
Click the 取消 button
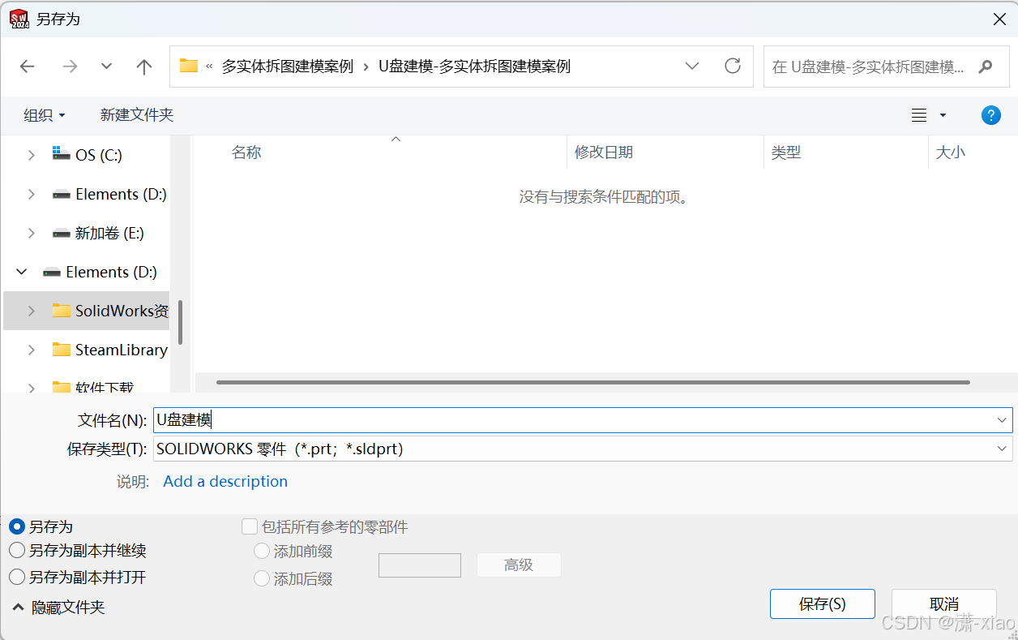(x=944, y=604)
